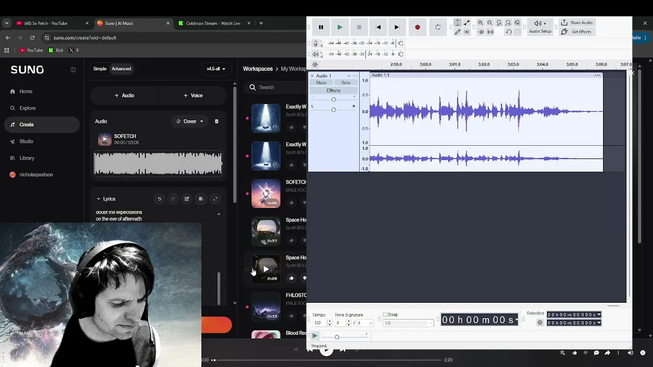Silence the audio selection in Audacity
The height and width of the screenshot is (367, 653).
tap(490, 32)
